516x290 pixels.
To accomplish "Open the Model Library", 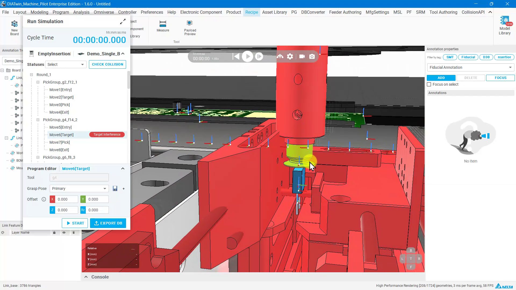I will coord(504,26).
